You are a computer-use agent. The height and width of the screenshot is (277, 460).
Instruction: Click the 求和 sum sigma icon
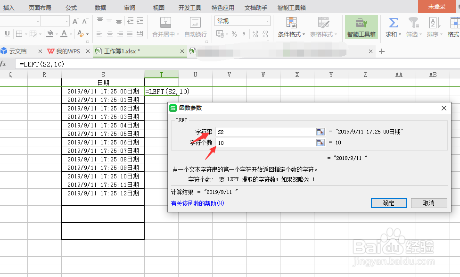coord(393,23)
